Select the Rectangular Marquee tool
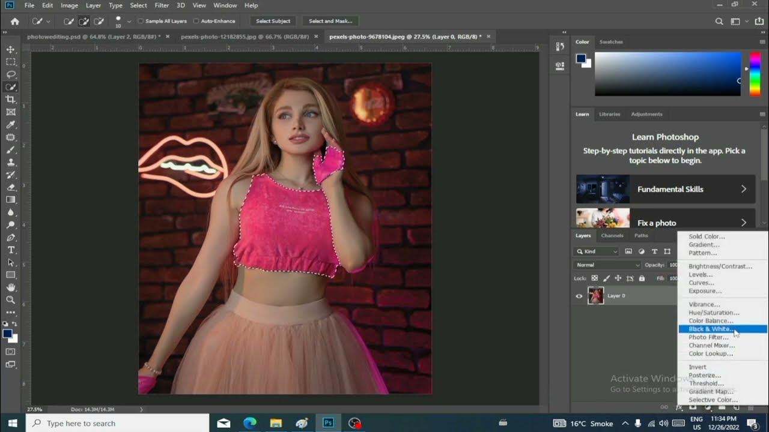Image resolution: width=769 pixels, height=432 pixels. pyautogui.click(x=10, y=62)
